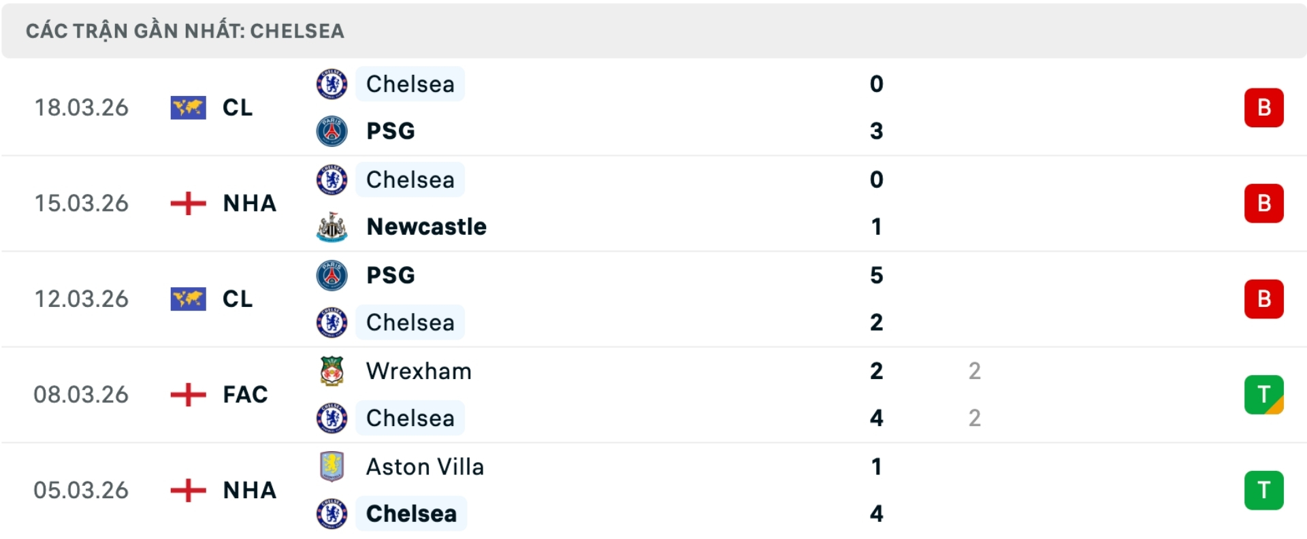Click Champions League flag icon on 18.03.26
The image size is (1307, 539).
click(188, 108)
